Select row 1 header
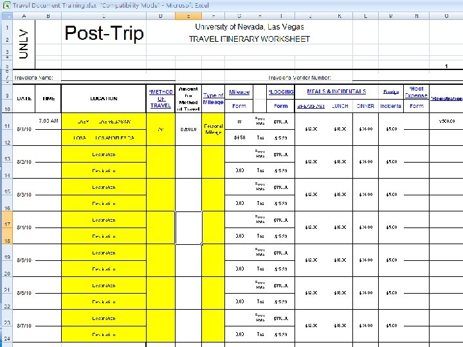Image resolution: width=463 pixels, height=347 pixels. 7,28
